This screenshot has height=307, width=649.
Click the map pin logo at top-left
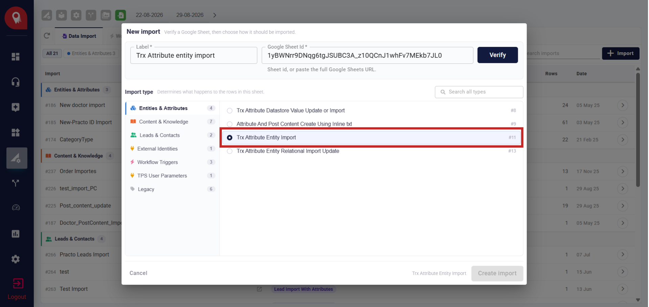click(x=16, y=18)
